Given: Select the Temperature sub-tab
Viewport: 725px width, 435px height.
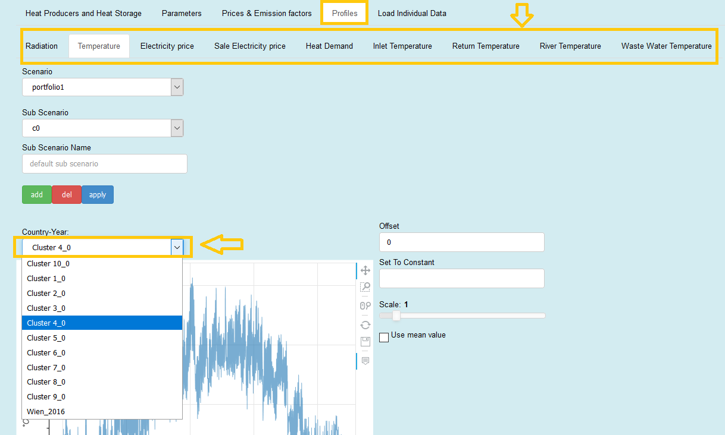Looking at the screenshot, I should 99,46.
